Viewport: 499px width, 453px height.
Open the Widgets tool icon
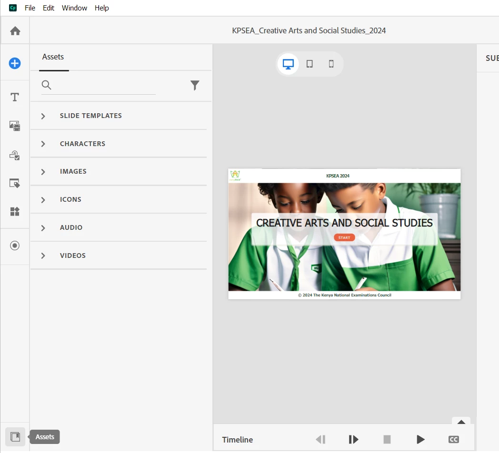15,211
